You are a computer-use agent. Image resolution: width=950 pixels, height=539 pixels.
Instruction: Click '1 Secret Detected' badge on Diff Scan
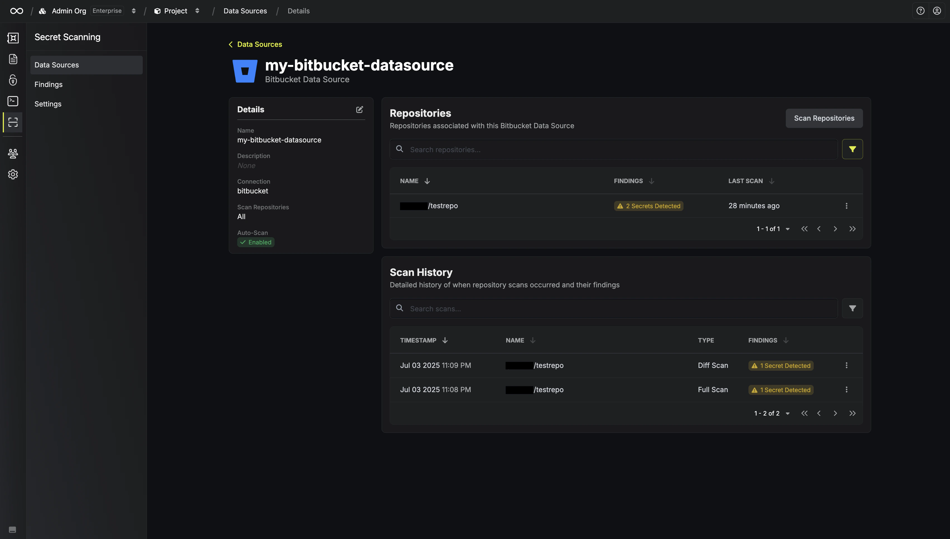[781, 365]
